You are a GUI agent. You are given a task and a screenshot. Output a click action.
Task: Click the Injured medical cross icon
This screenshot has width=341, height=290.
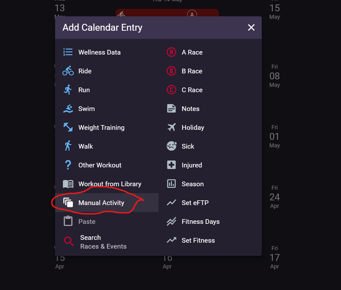point(171,165)
